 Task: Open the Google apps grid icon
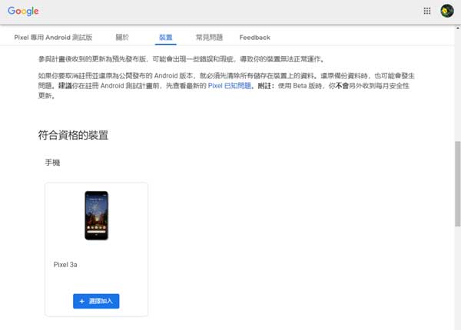tap(427, 11)
